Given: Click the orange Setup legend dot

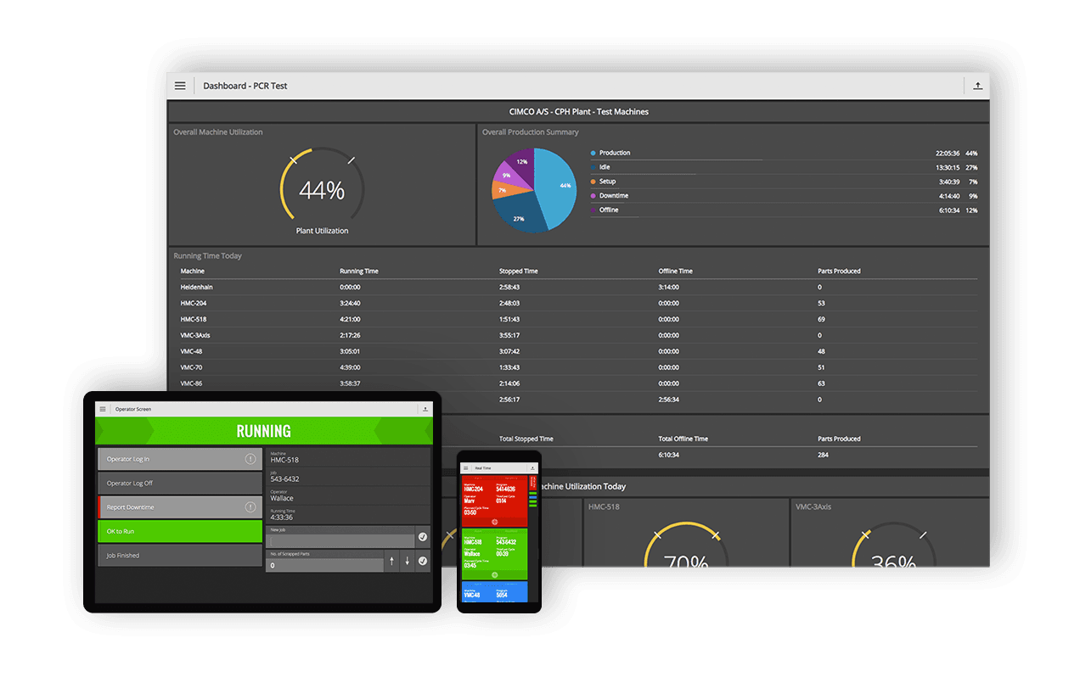Looking at the screenshot, I should [593, 182].
